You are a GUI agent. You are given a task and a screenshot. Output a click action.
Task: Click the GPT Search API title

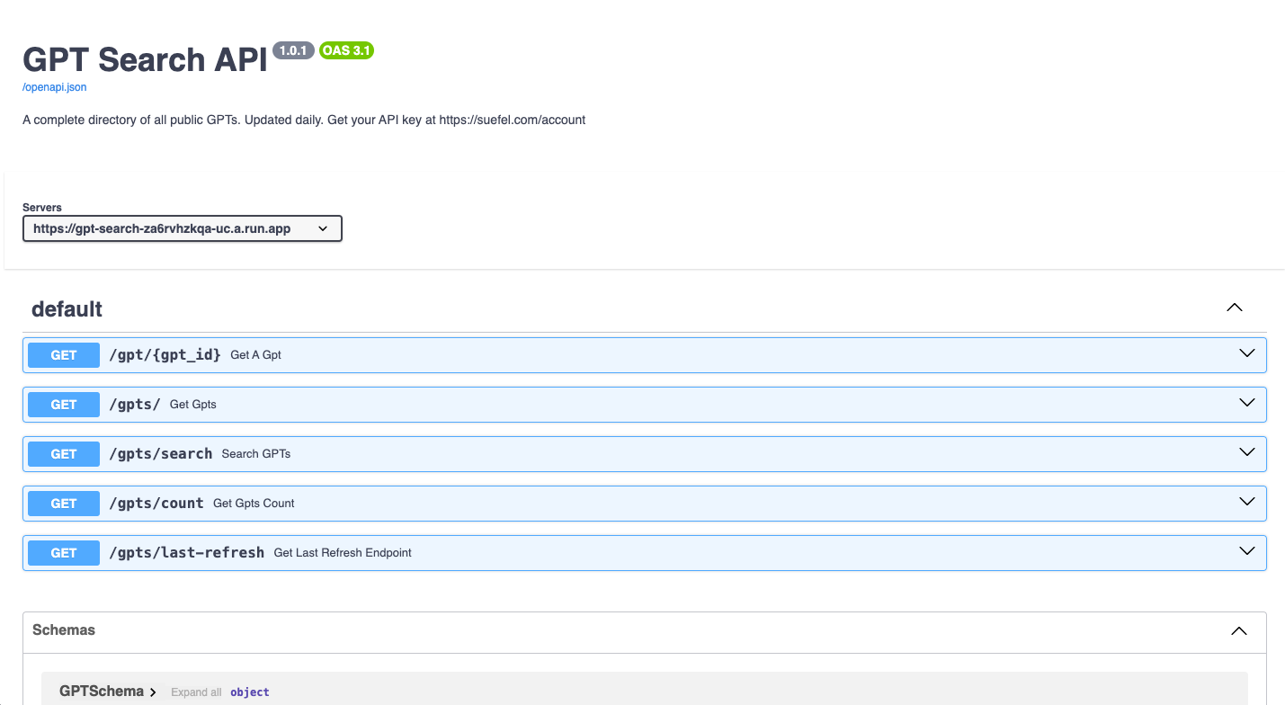(145, 59)
